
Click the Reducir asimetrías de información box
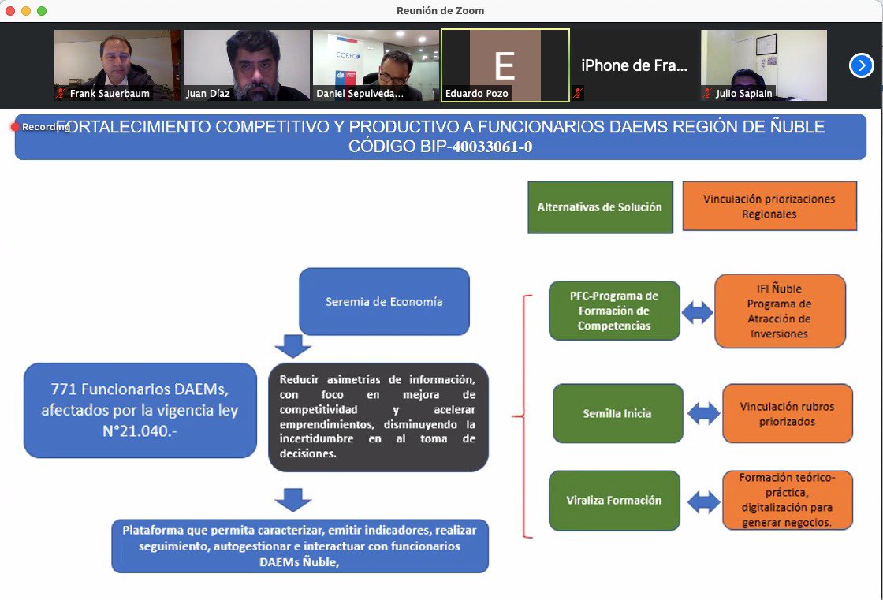378,417
